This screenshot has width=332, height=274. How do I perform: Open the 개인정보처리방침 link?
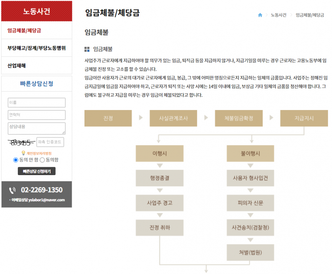pos(39,153)
